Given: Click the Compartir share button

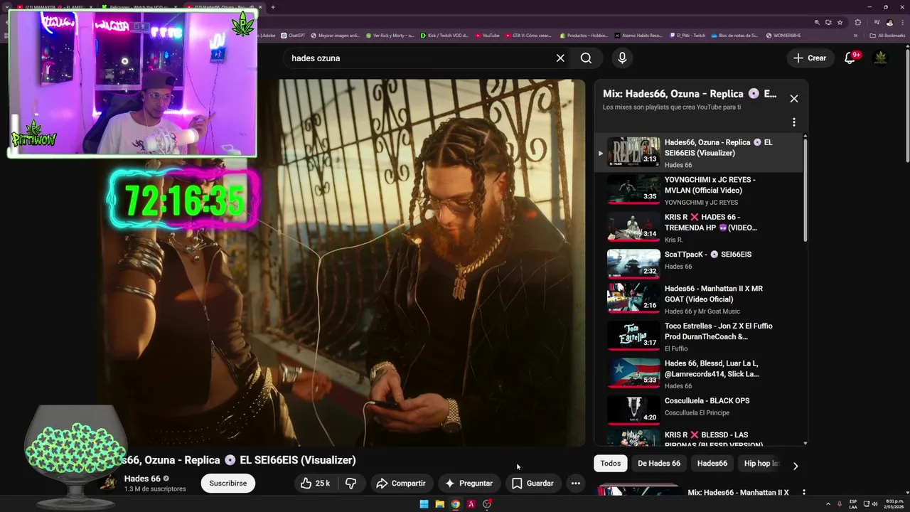Looking at the screenshot, I should (x=401, y=484).
